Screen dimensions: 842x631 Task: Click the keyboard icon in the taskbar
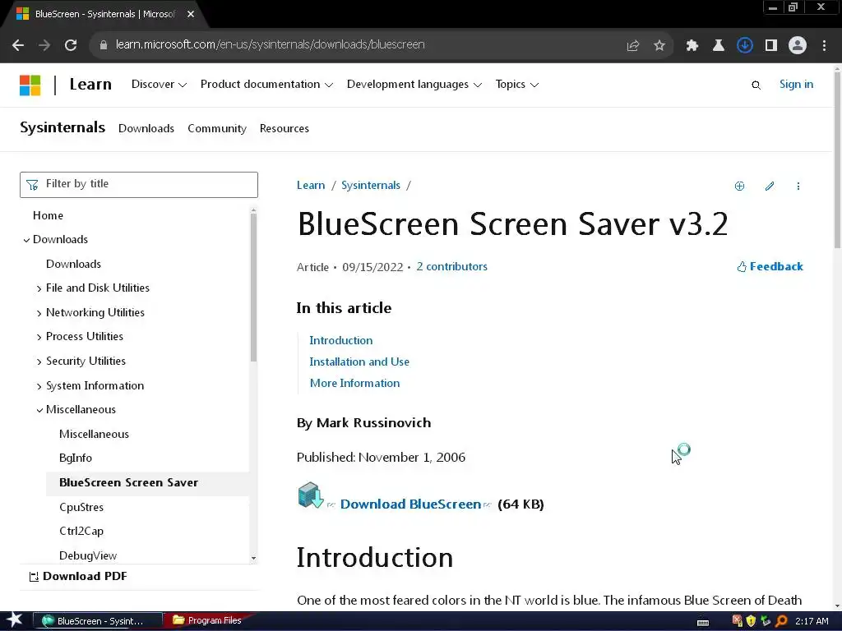(x=703, y=623)
